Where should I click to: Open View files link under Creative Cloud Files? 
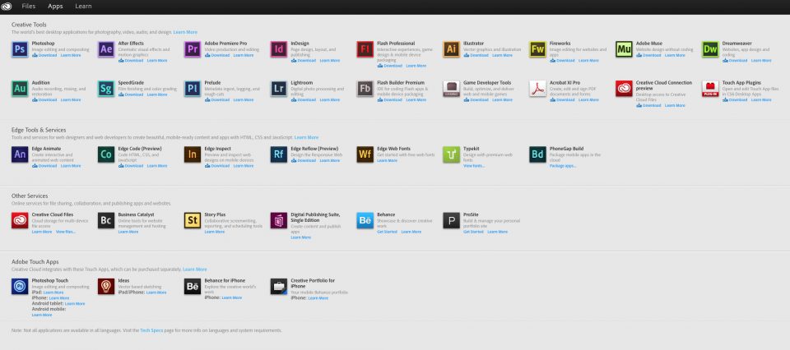tap(66, 232)
